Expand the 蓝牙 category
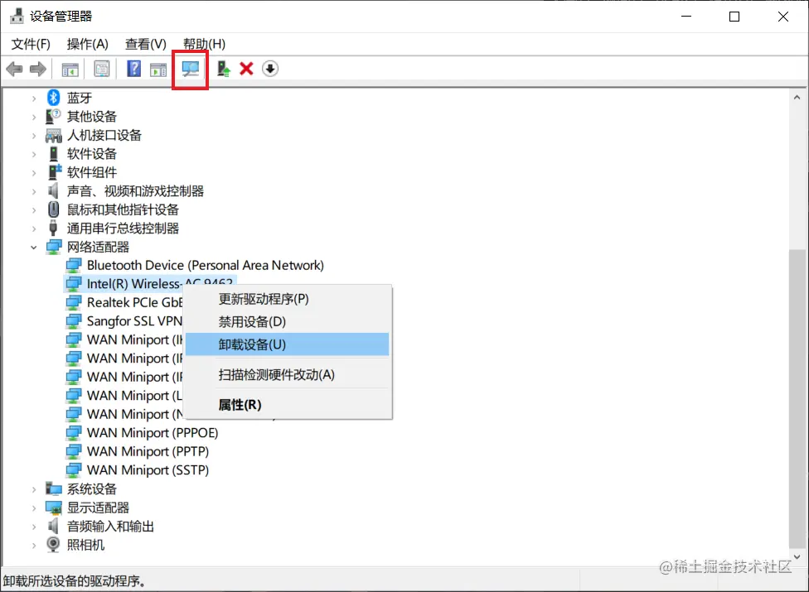809x592 pixels. (x=34, y=98)
